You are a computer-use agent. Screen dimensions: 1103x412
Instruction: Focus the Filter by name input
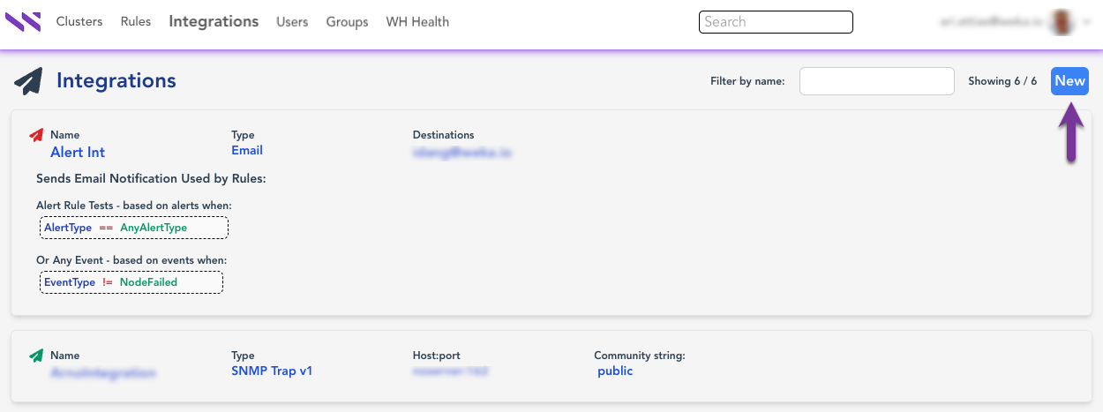tap(876, 81)
